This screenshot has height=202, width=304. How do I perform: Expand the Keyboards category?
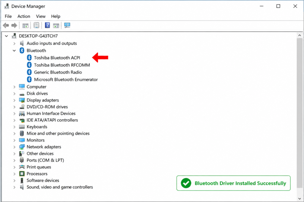14,127
